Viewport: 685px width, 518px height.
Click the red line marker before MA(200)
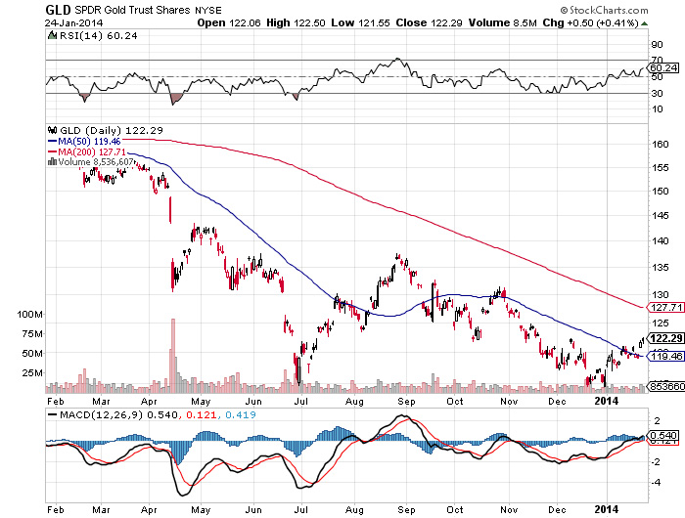52,151
